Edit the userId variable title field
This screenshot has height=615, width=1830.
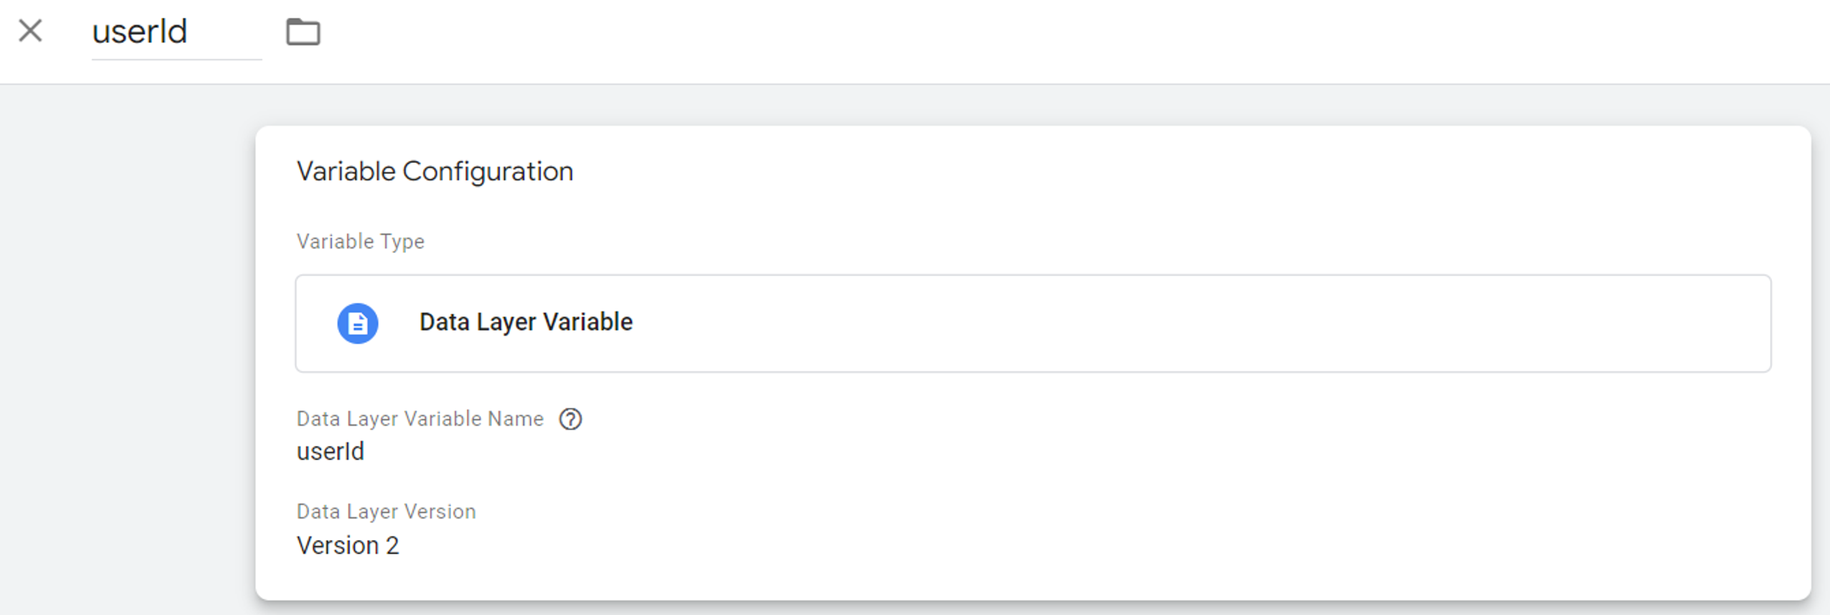coord(140,32)
